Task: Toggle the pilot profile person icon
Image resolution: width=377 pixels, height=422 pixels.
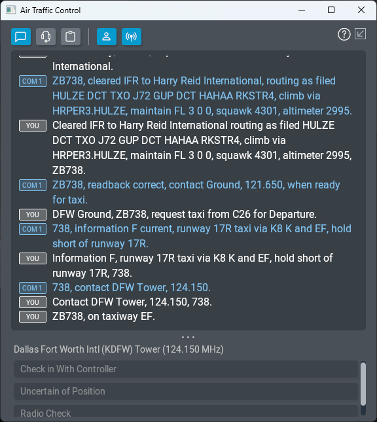Action: pyautogui.click(x=107, y=37)
